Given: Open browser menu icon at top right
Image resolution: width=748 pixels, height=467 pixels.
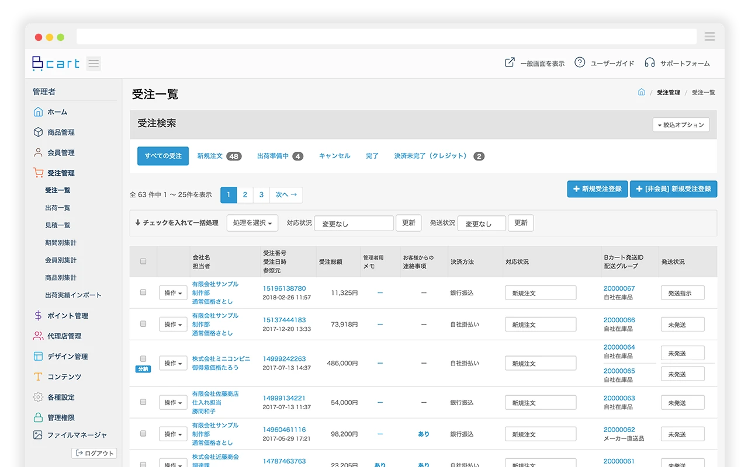Looking at the screenshot, I should [x=709, y=36].
